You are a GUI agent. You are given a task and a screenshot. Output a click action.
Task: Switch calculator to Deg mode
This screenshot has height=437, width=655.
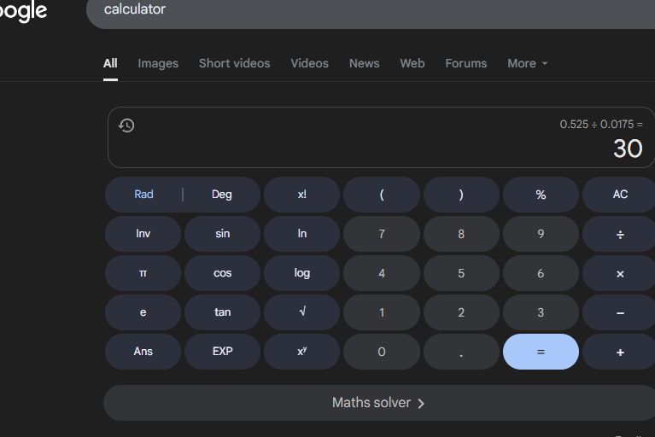[222, 195]
